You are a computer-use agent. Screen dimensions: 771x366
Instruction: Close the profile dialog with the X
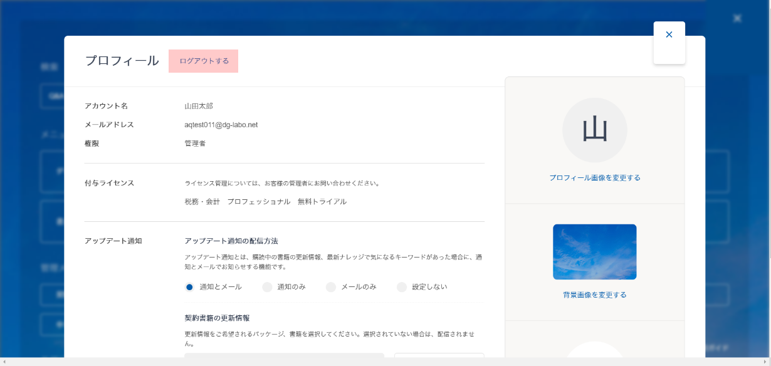coord(669,35)
